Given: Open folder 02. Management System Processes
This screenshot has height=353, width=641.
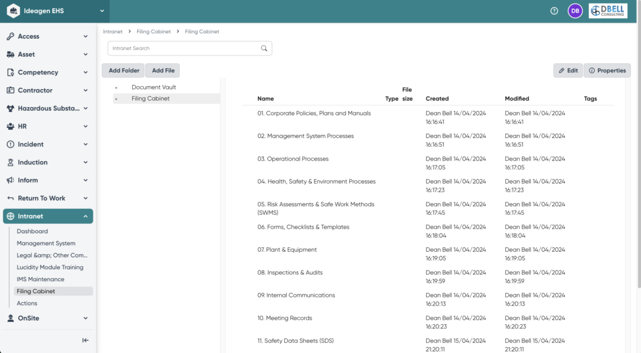Looking at the screenshot, I should tap(305, 136).
